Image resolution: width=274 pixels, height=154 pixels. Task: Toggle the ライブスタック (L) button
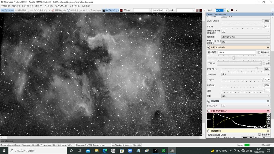pyautogui.click(x=110, y=10)
